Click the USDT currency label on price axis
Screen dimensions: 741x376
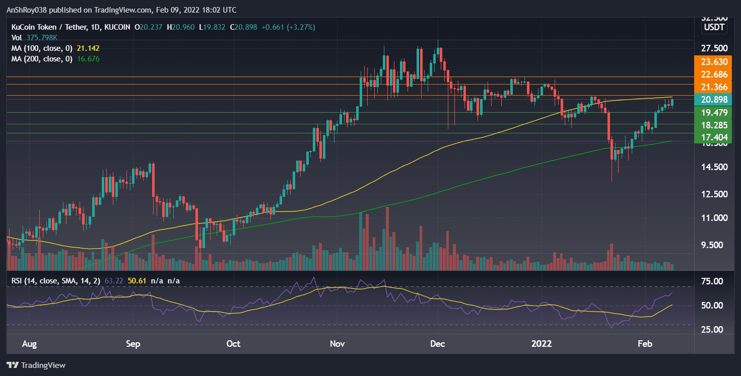point(713,28)
